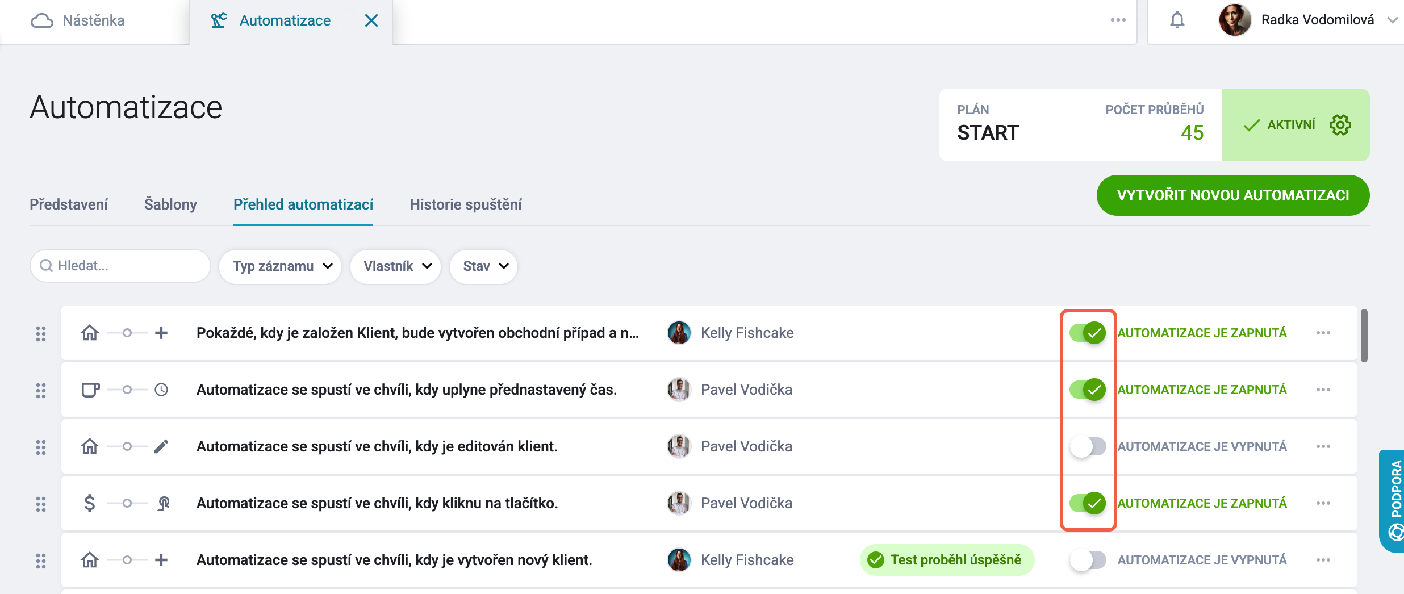This screenshot has height=594, width=1404.
Task: Open the Šablony tab
Action: click(x=170, y=204)
